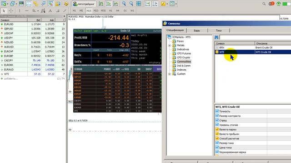
Task: Select the Indexes folder in tree
Action: tap(181, 70)
